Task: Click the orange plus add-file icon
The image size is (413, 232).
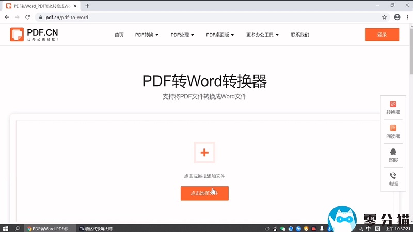Action: tap(204, 152)
